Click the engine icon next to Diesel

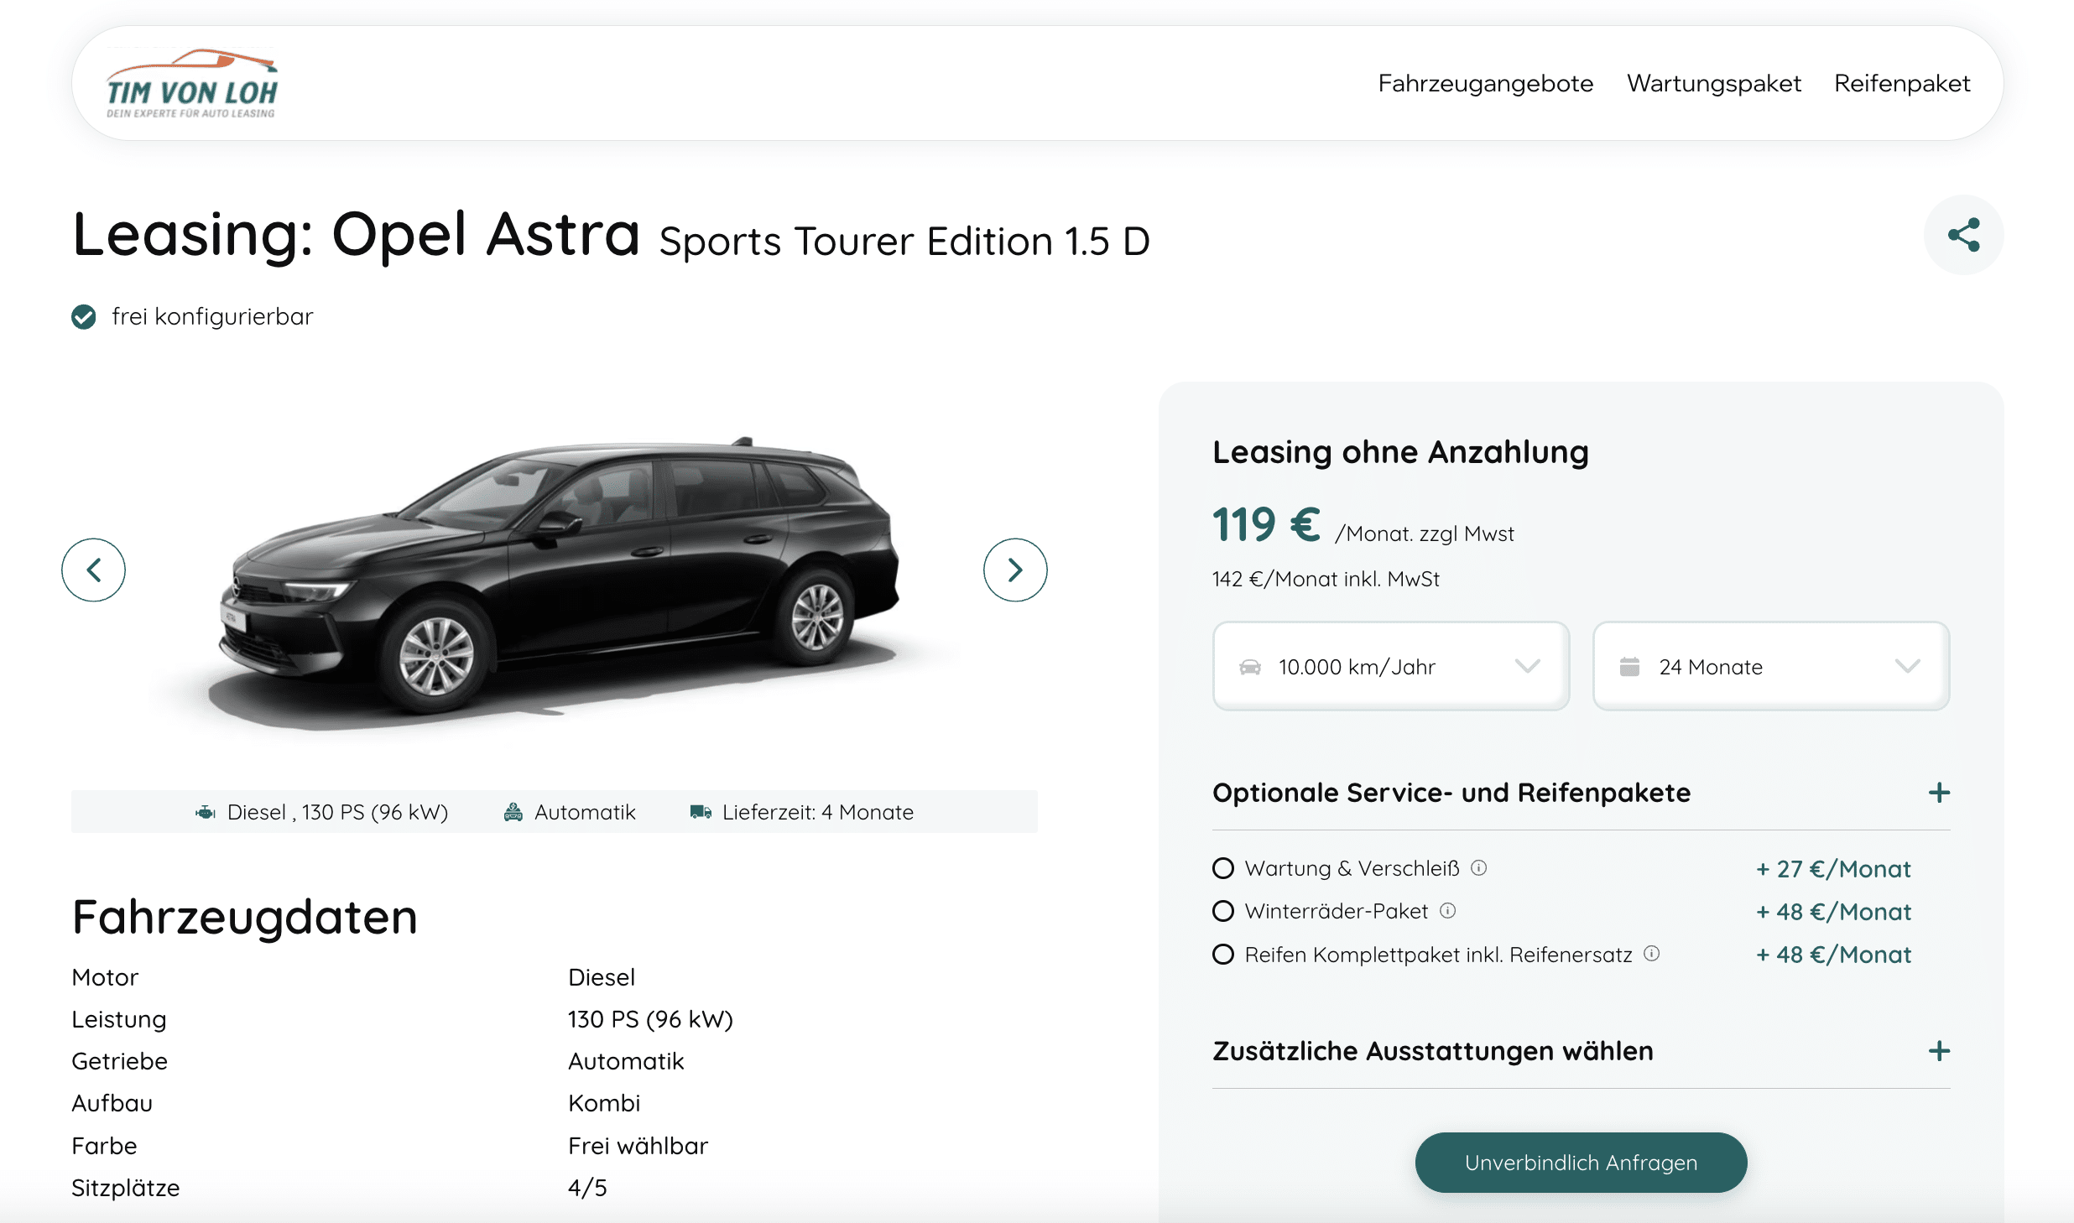tap(206, 812)
